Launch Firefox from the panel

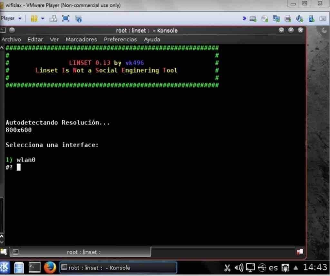pyautogui.click(x=50, y=268)
